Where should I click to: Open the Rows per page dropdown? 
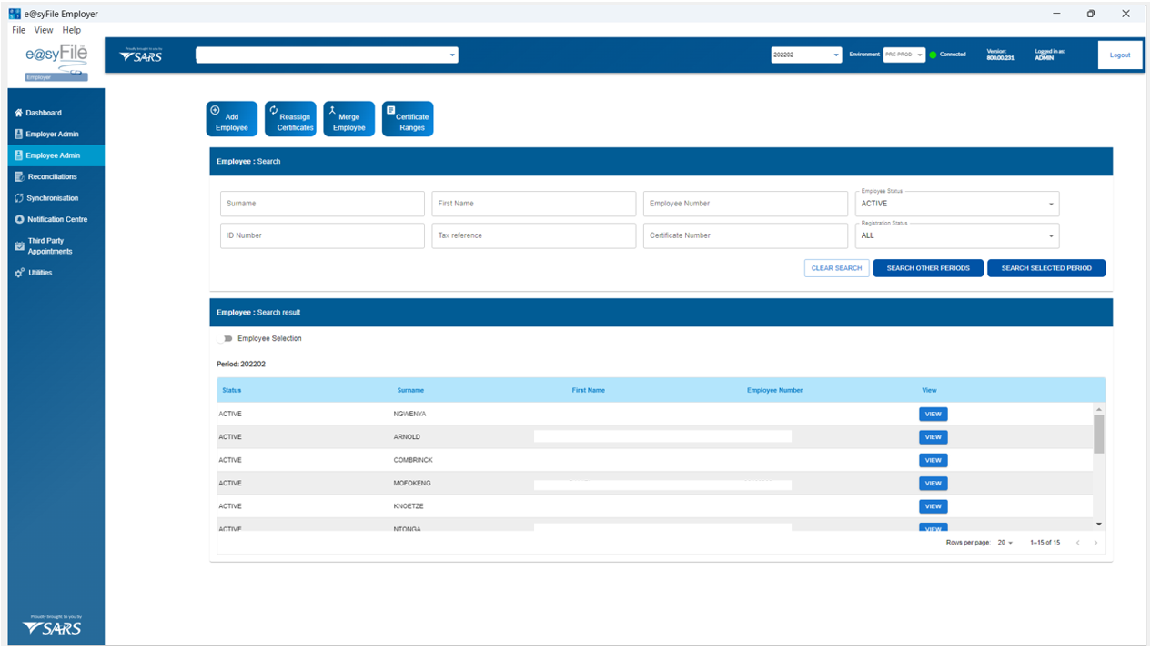tap(1005, 543)
